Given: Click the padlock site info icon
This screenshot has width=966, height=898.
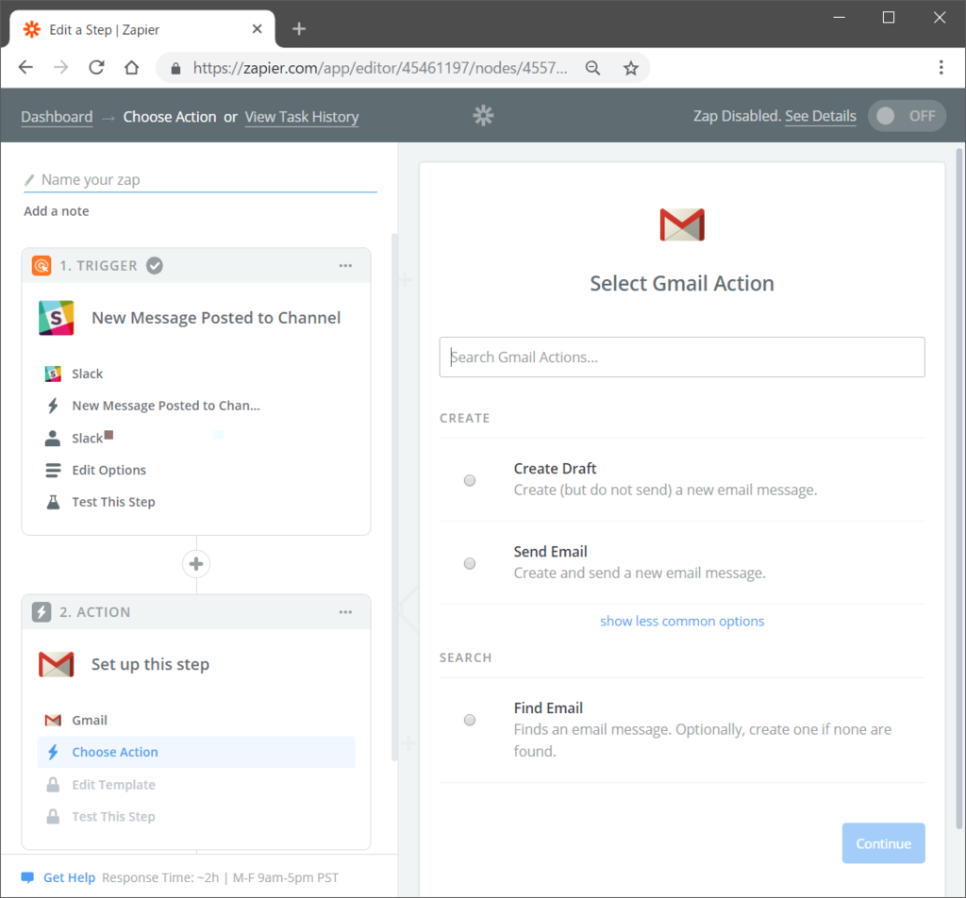Looking at the screenshot, I should 175,68.
